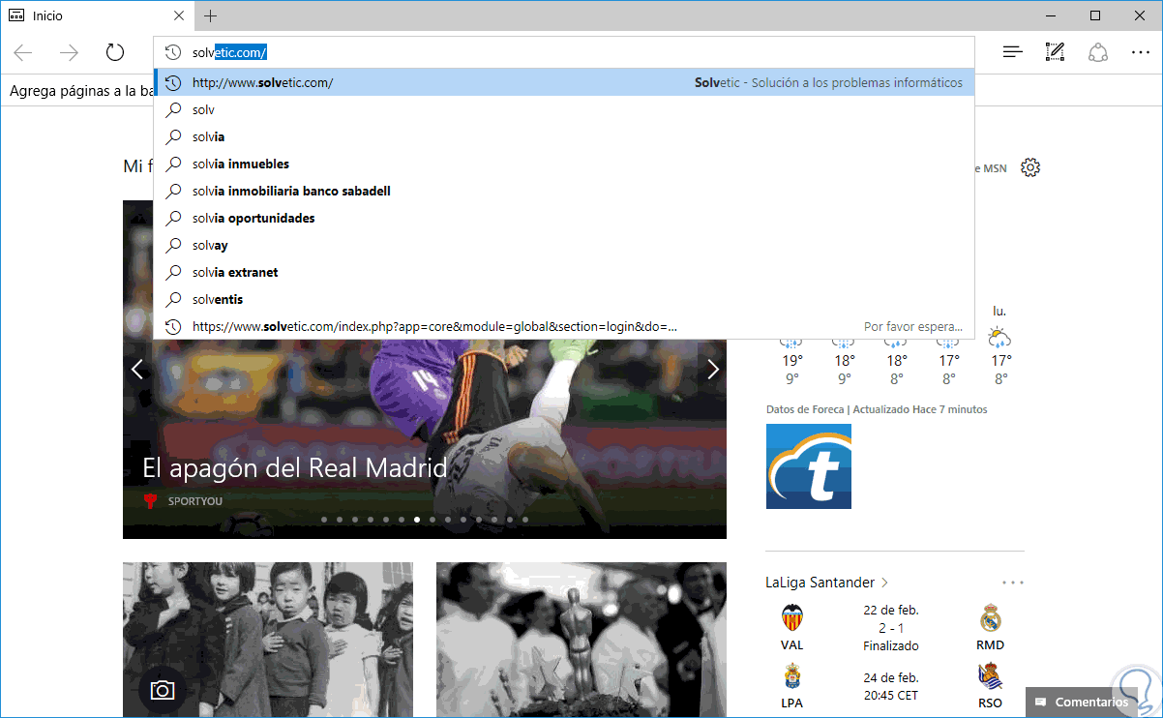Open the Hub (favorites lines) icon

click(x=1012, y=52)
